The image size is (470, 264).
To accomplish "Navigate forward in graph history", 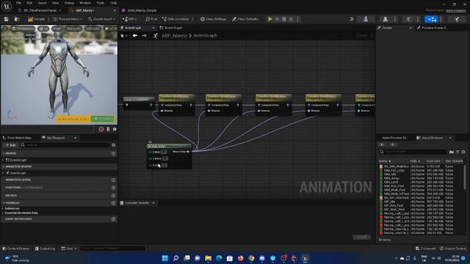I will click(145, 36).
